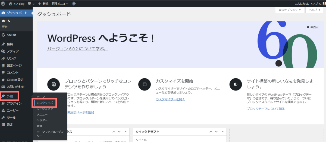Click the こんにちは、KTA さん greeting
The image size is (326, 142).
point(308,4)
